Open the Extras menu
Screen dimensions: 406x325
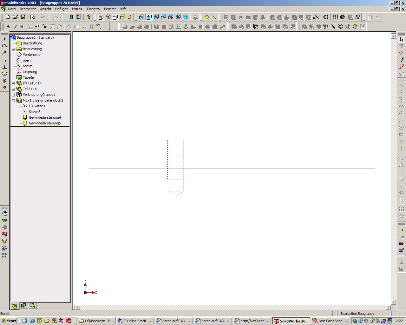tap(77, 9)
